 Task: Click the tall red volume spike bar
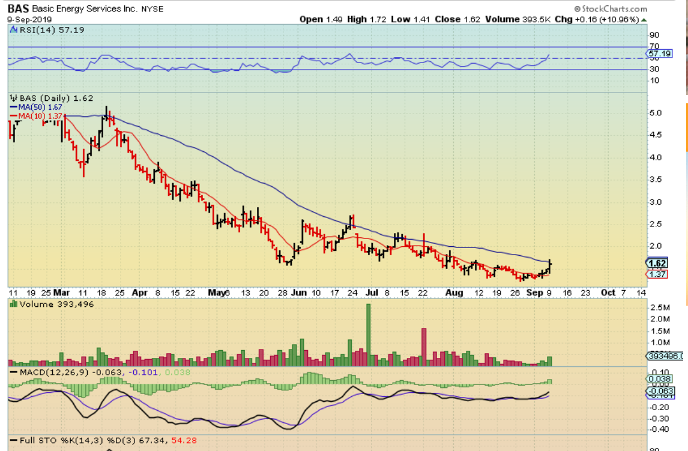[x=424, y=347]
